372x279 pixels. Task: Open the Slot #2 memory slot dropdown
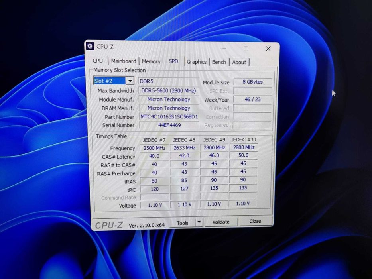pyautogui.click(x=113, y=81)
